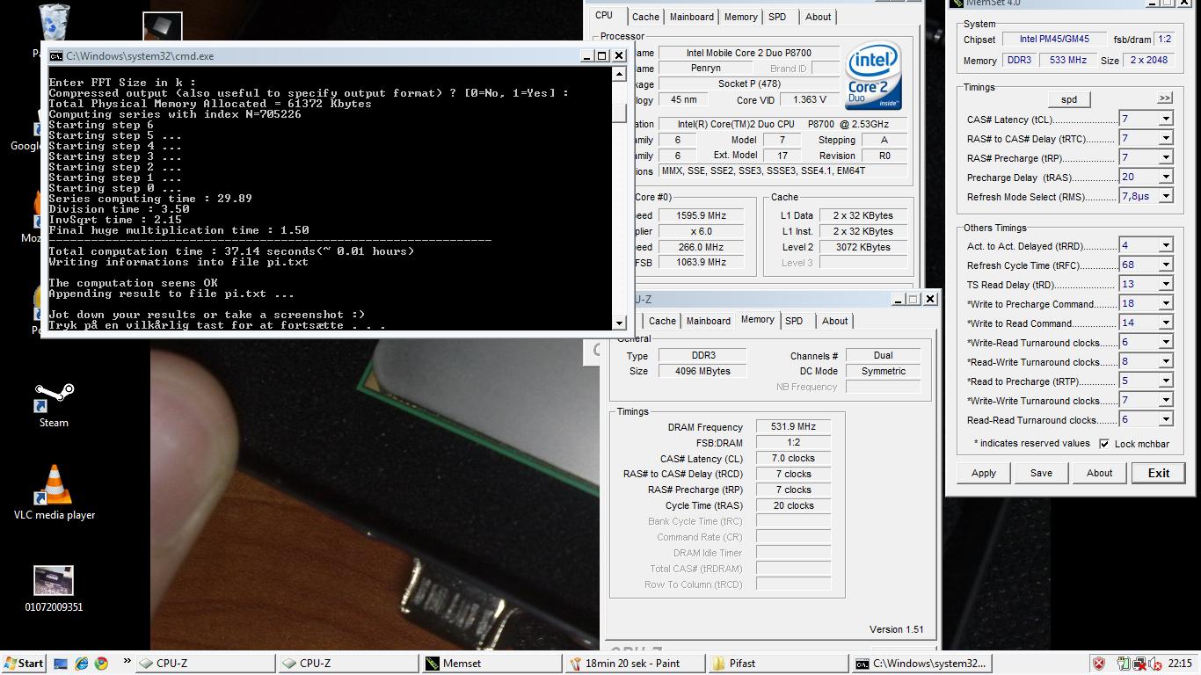Click the taskbar clock showing 22:15
Image resolution: width=1201 pixels, height=675 pixels.
[1180, 664]
